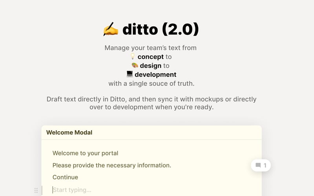The height and width of the screenshot is (196, 314).
Task: Click 'Manage your team's text from' line
Action: pyautogui.click(x=150, y=48)
